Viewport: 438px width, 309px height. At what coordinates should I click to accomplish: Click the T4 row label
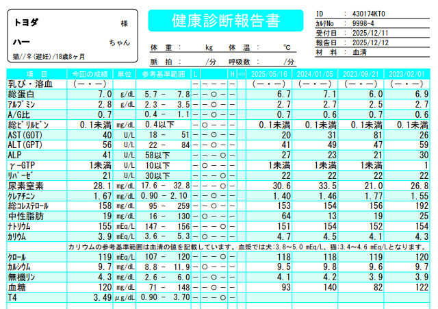pos(12,297)
